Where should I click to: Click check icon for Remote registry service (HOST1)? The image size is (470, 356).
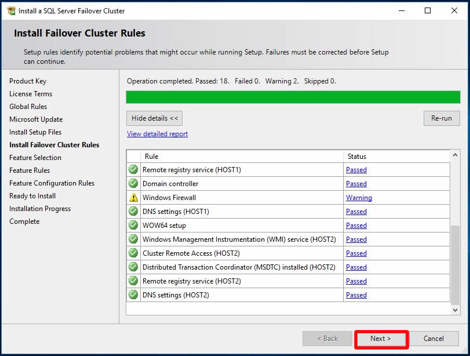[133, 170]
